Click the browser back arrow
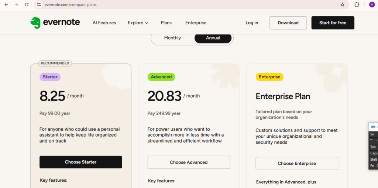 (6, 4)
